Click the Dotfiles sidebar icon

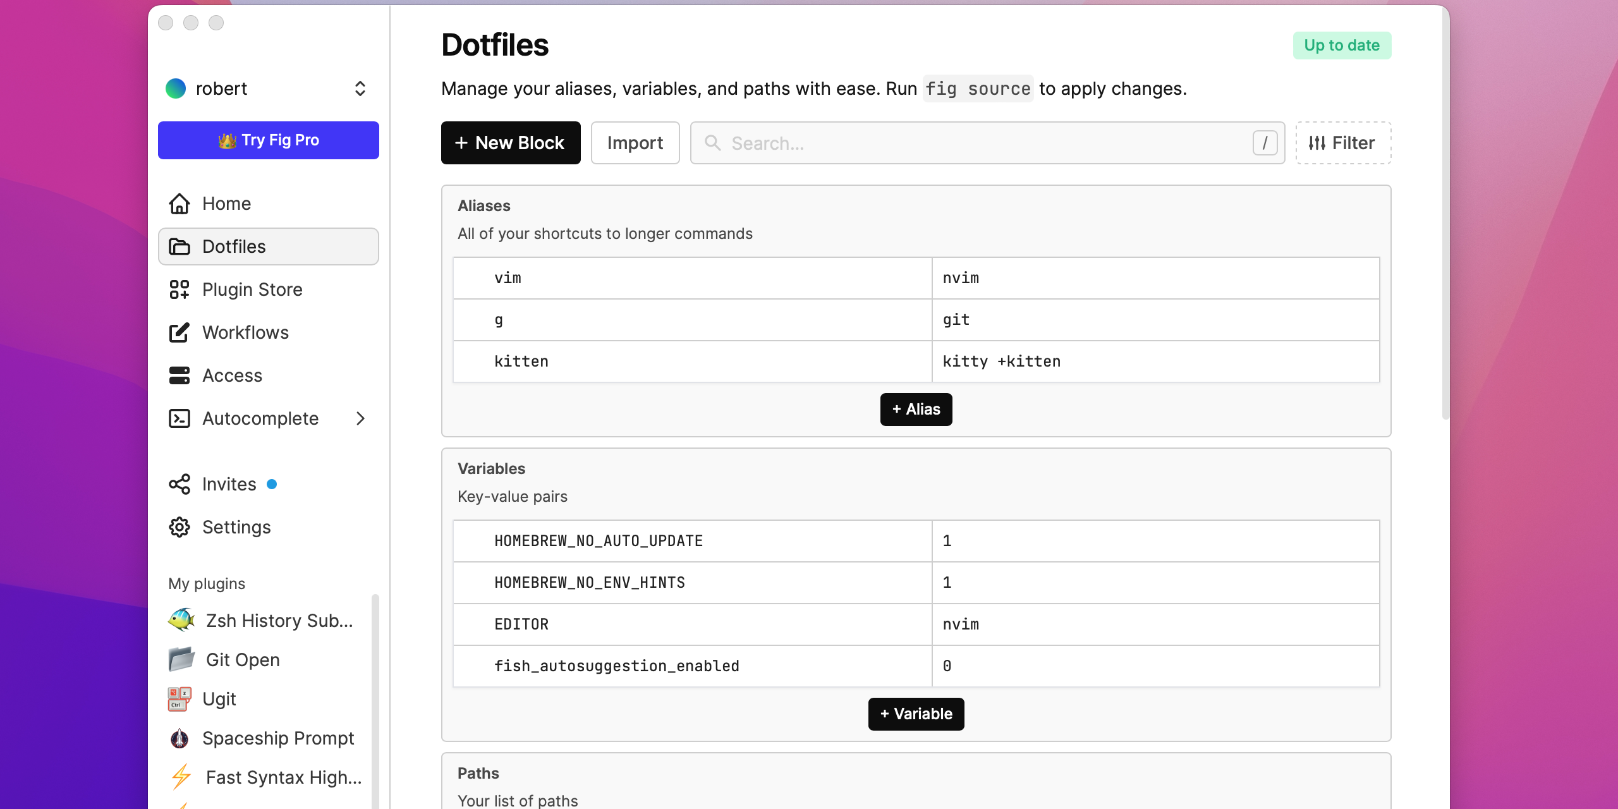click(x=178, y=246)
